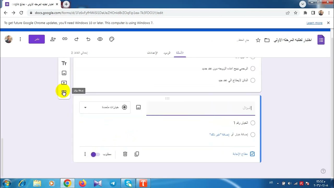Click option number 1 text
Viewport: 334px width, 188px height.
(x=241, y=123)
